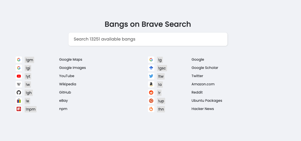Screen dimensions: 301x141
Task: Click the Twitter bird icon
Action: 151,76
